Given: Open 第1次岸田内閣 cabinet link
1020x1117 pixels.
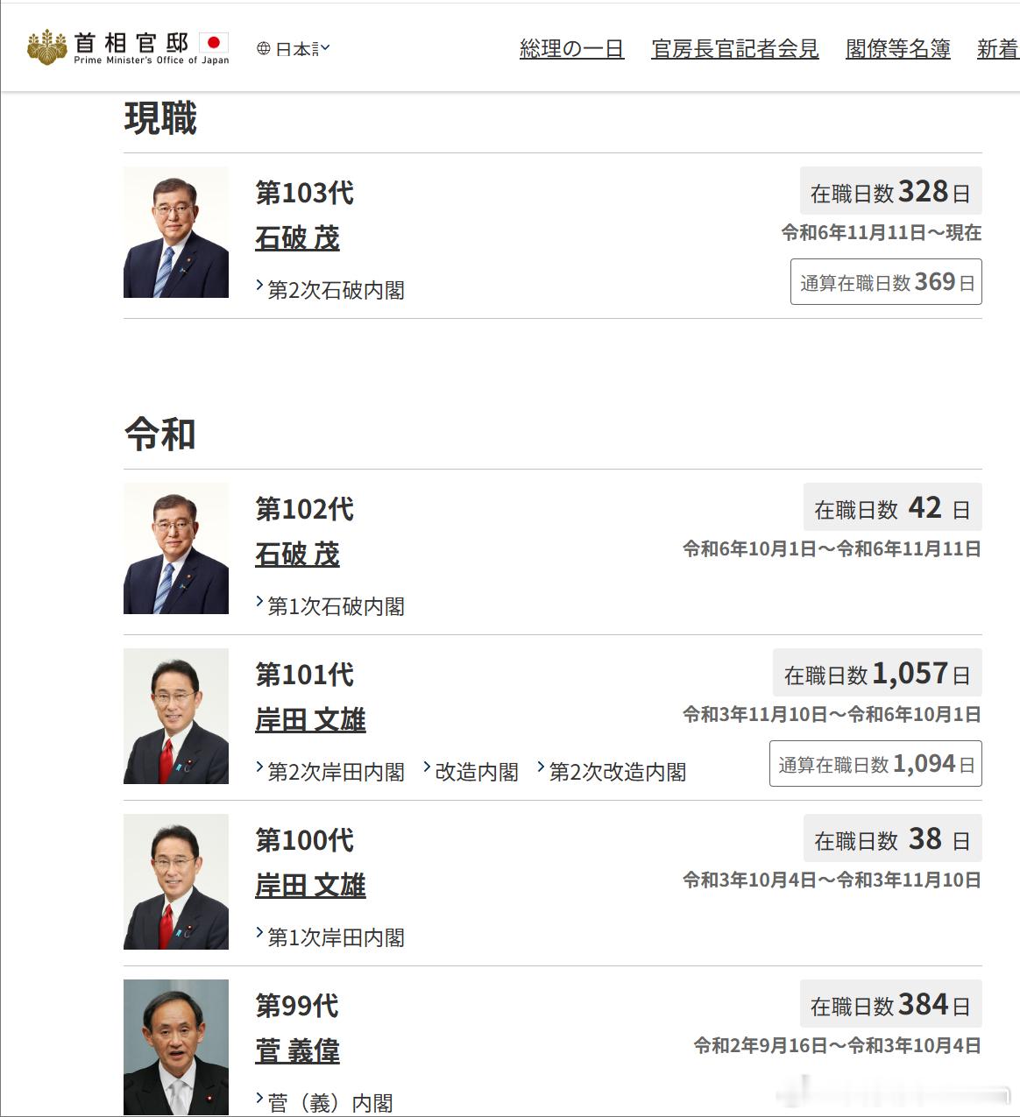Looking at the screenshot, I should click(336, 937).
